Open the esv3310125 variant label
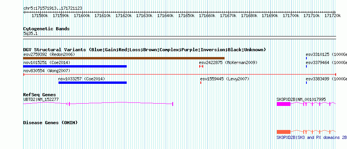Screen dimensions: 347x149 tap(326, 54)
